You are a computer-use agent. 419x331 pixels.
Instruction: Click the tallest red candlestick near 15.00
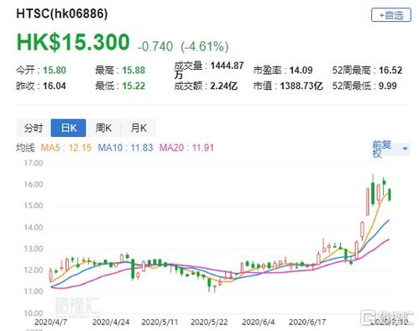coord(368,202)
